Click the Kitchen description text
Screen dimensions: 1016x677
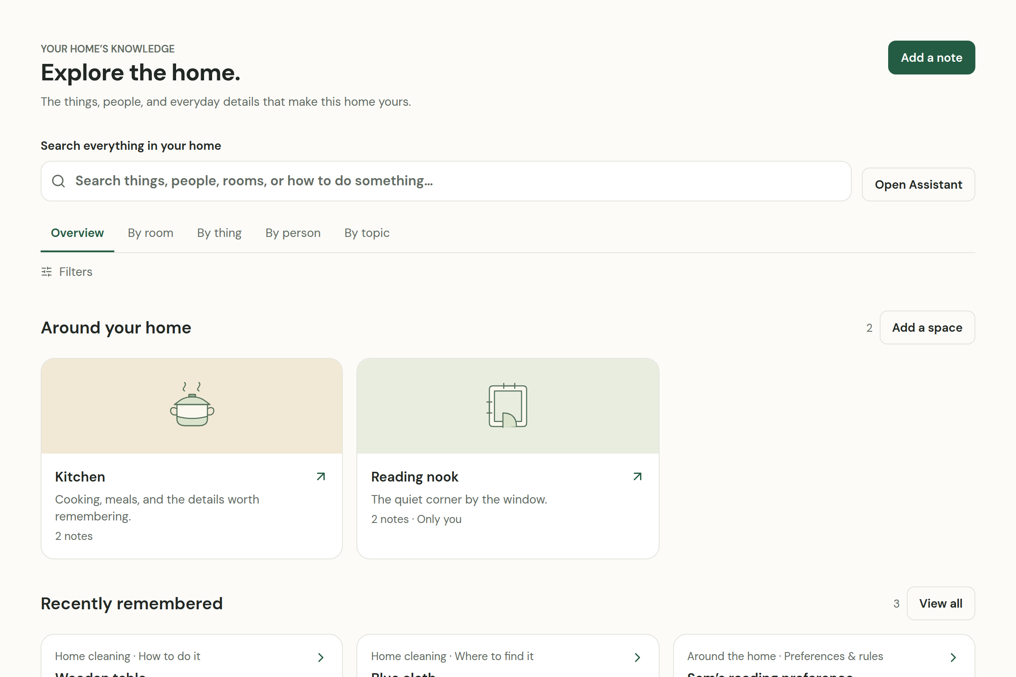[x=157, y=508]
